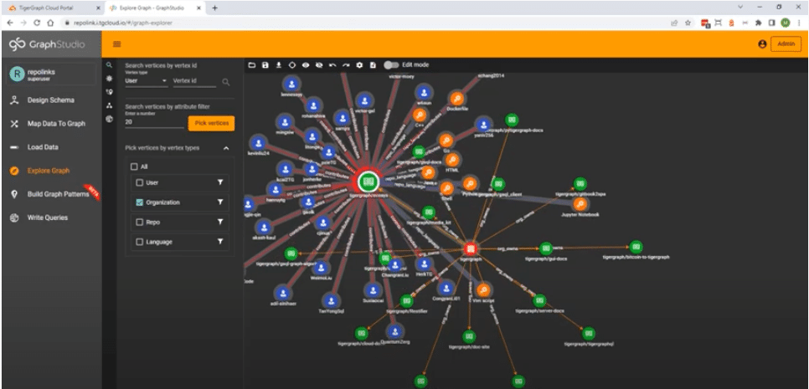Open the repolinks graph selector
This screenshot has width=809, height=389.
pos(52,75)
